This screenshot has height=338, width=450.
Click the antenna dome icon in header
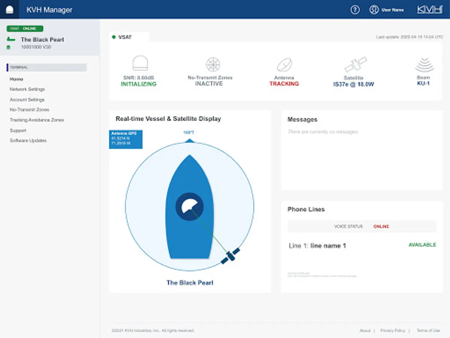[9, 10]
